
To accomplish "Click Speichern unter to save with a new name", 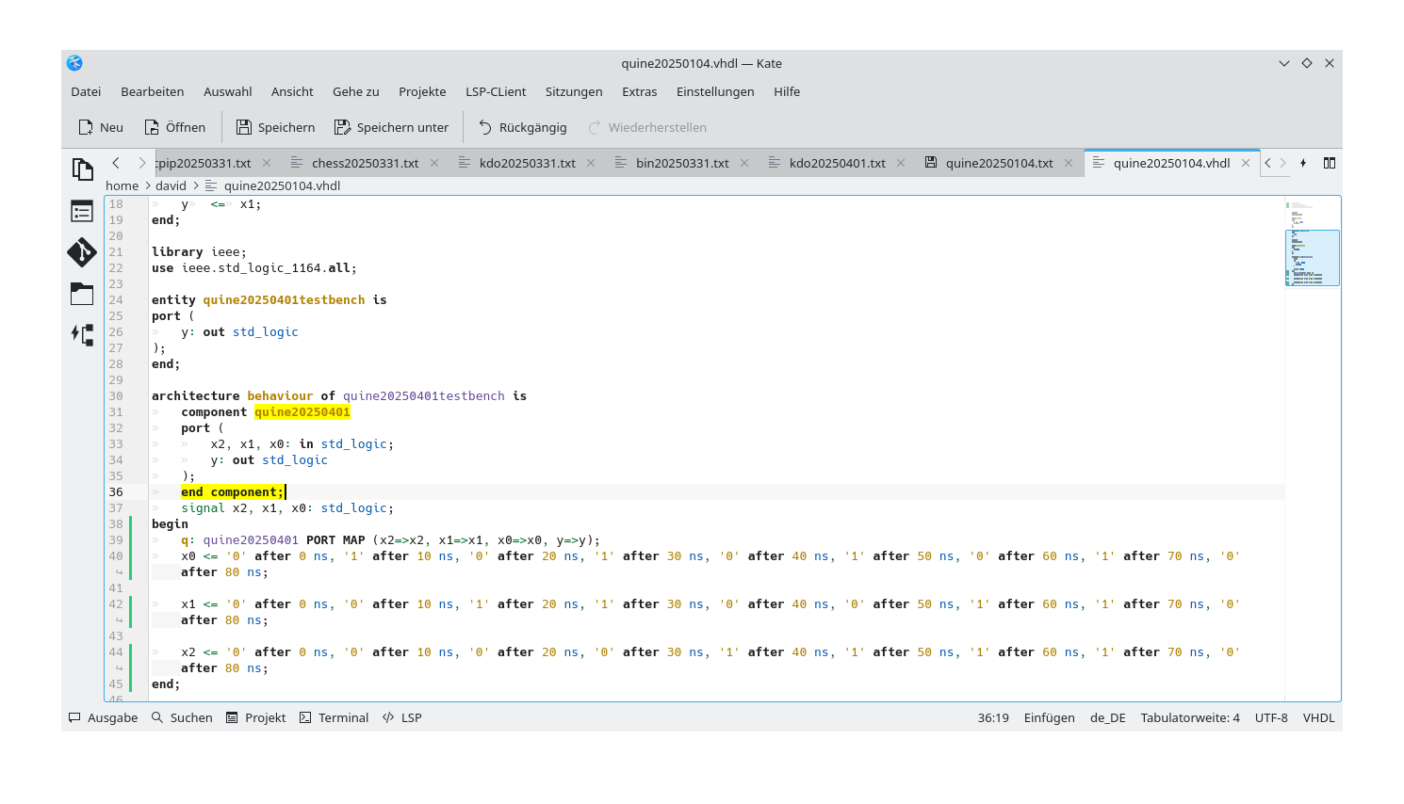I will 392,127.
